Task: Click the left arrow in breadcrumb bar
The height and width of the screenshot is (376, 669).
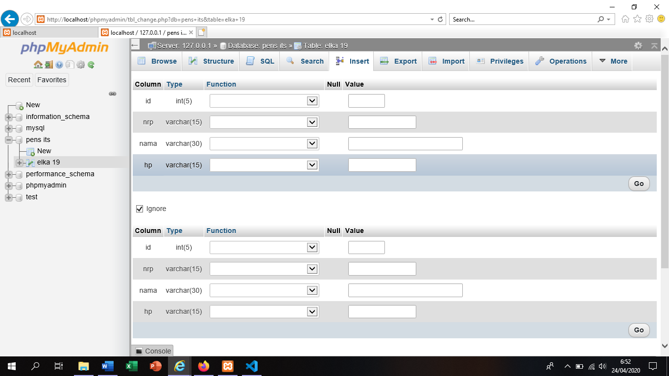Action: [x=136, y=46]
